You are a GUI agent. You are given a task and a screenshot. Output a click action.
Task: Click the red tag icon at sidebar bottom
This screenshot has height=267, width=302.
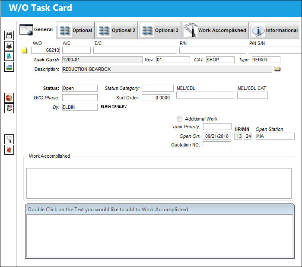[9, 149]
